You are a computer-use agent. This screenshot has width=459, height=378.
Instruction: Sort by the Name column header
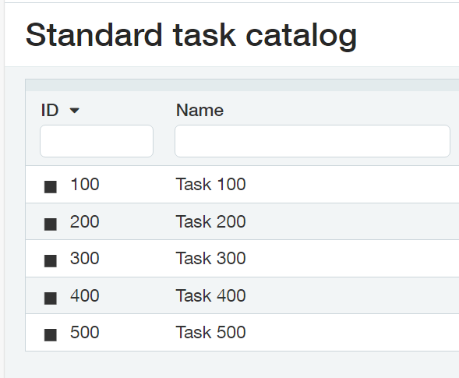199,111
